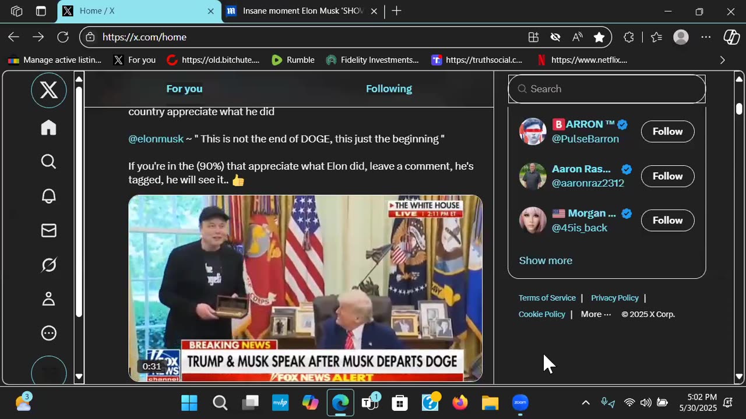Click browser Back arrow
746x419 pixels.
click(13, 37)
